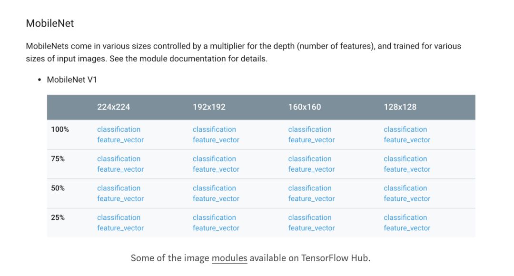This screenshot has height=276, width=514.
Task: Open classification for 25% 160x160
Action: pos(310,218)
